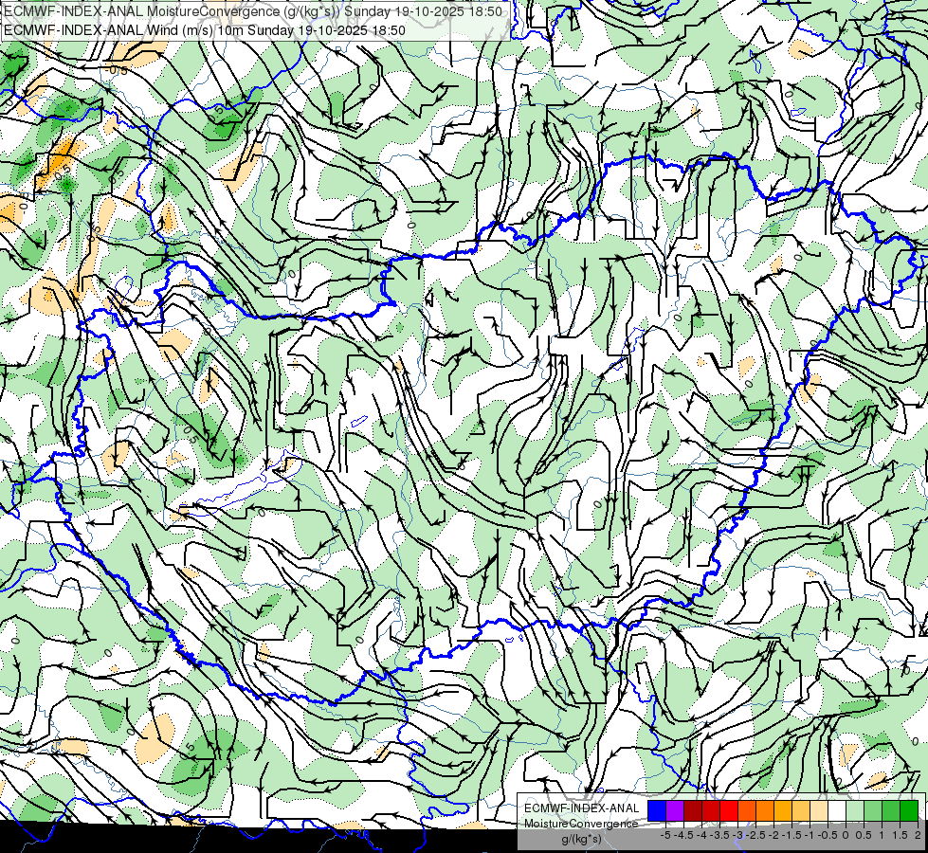Pick the legend swatch between -3.5 and -3

coord(729,811)
